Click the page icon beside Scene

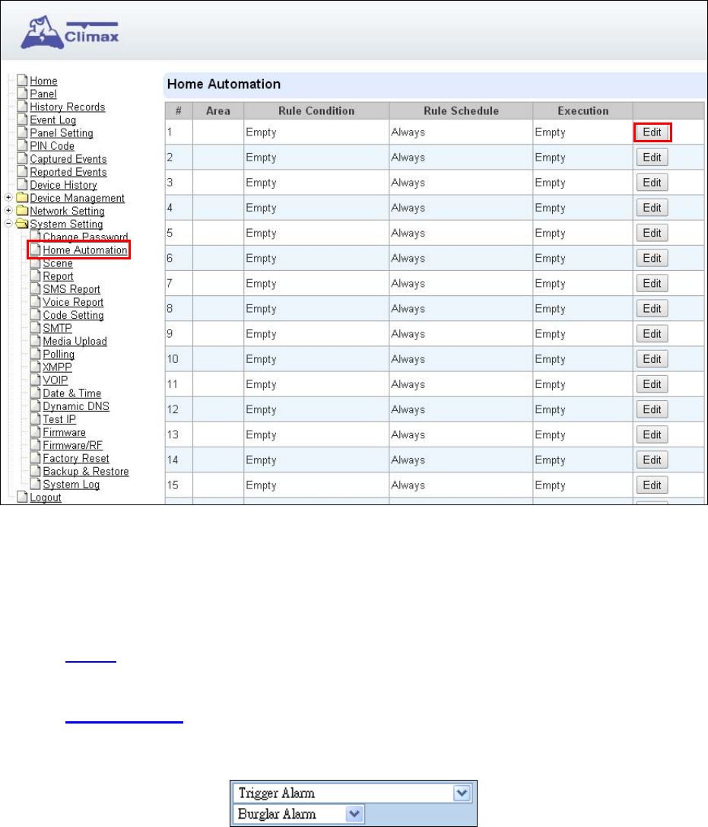click(35, 262)
